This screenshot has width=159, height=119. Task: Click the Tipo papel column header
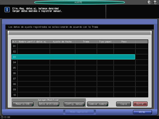[105, 42]
